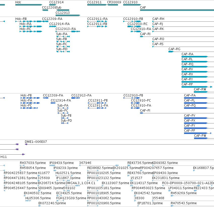The height and width of the screenshot is (207, 214).
Task: Click the Syb-RB transcript
Action: click(63, 42)
